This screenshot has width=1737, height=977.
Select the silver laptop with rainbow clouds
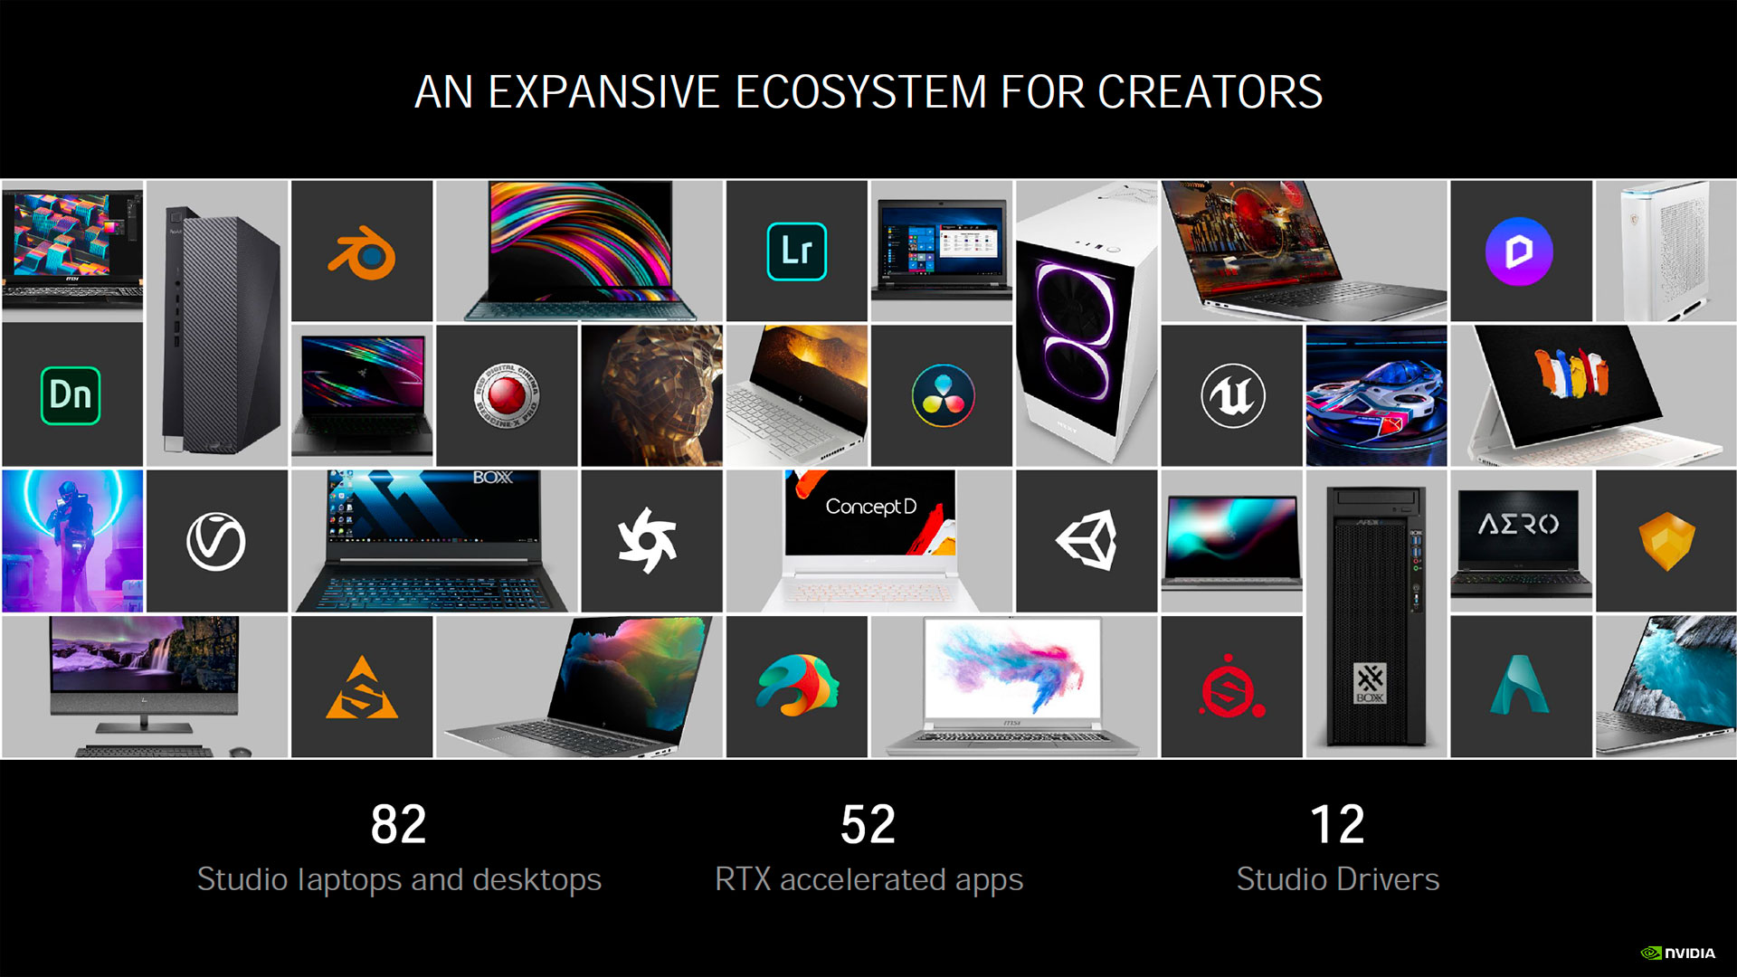(x=579, y=687)
